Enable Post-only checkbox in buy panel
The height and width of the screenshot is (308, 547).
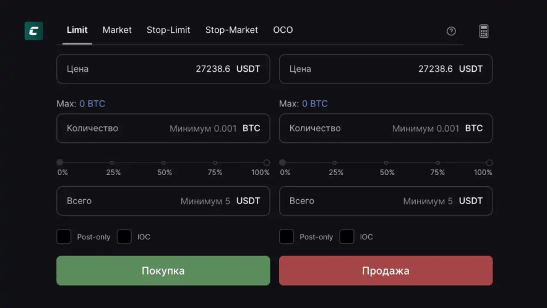pyautogui.click(x=64, y=236)
